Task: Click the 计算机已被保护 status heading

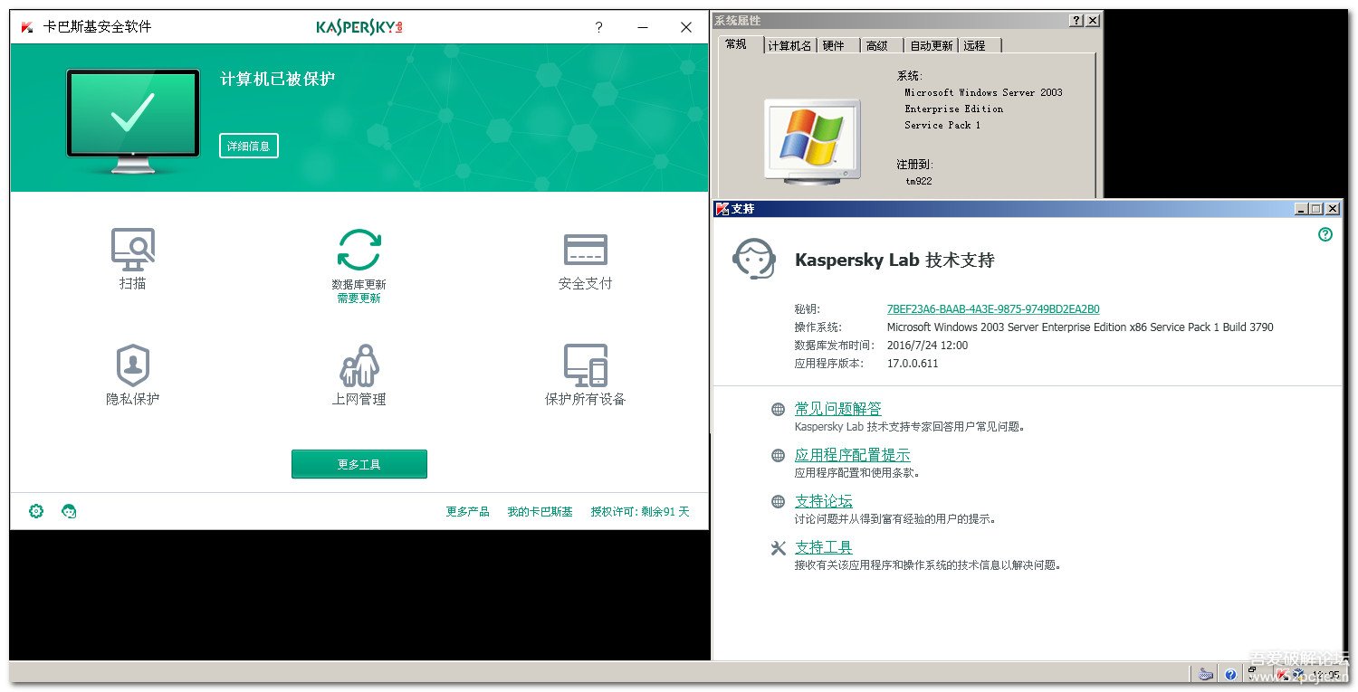Action: point(278,80)
